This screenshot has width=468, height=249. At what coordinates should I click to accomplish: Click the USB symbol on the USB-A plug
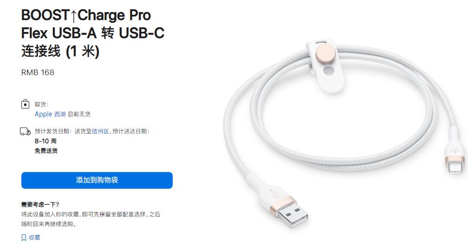pos(274,192)
